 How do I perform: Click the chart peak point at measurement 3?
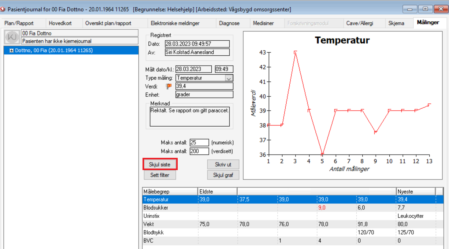click(x=295, y=52)
